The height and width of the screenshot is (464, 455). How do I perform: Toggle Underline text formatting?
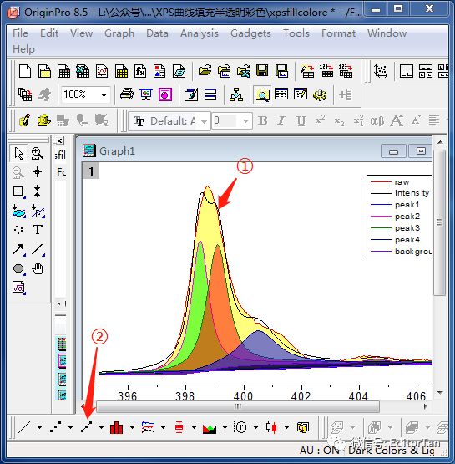click(301, 120)
